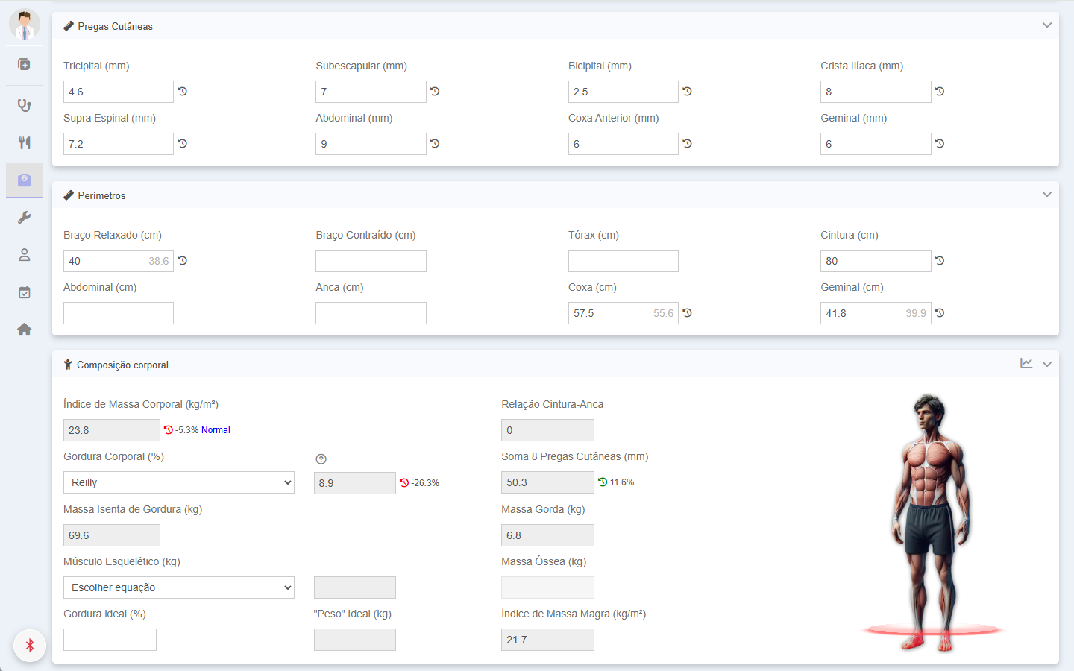
Task: Click the Bluetooth round button
Action: [x=30, y=646]
